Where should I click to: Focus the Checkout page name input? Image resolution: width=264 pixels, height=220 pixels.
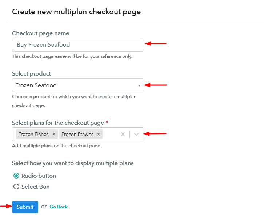click(77, 45)
